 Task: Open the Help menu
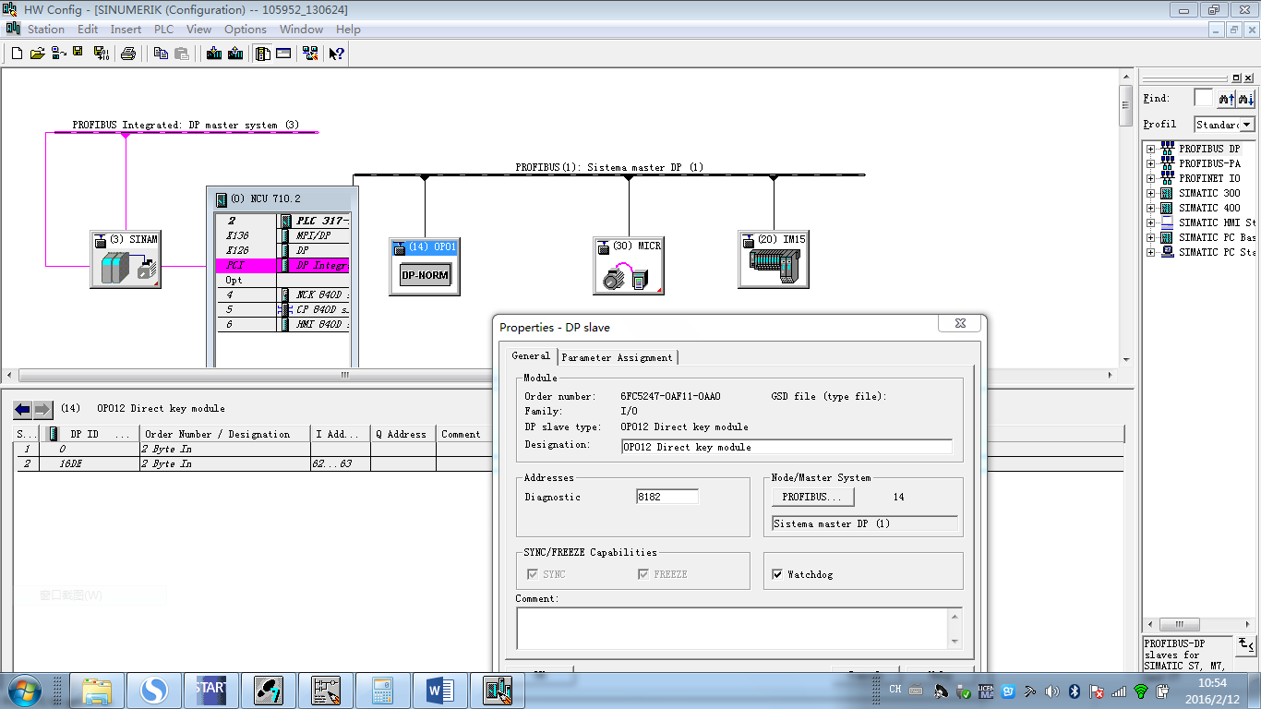click(348, 30)
